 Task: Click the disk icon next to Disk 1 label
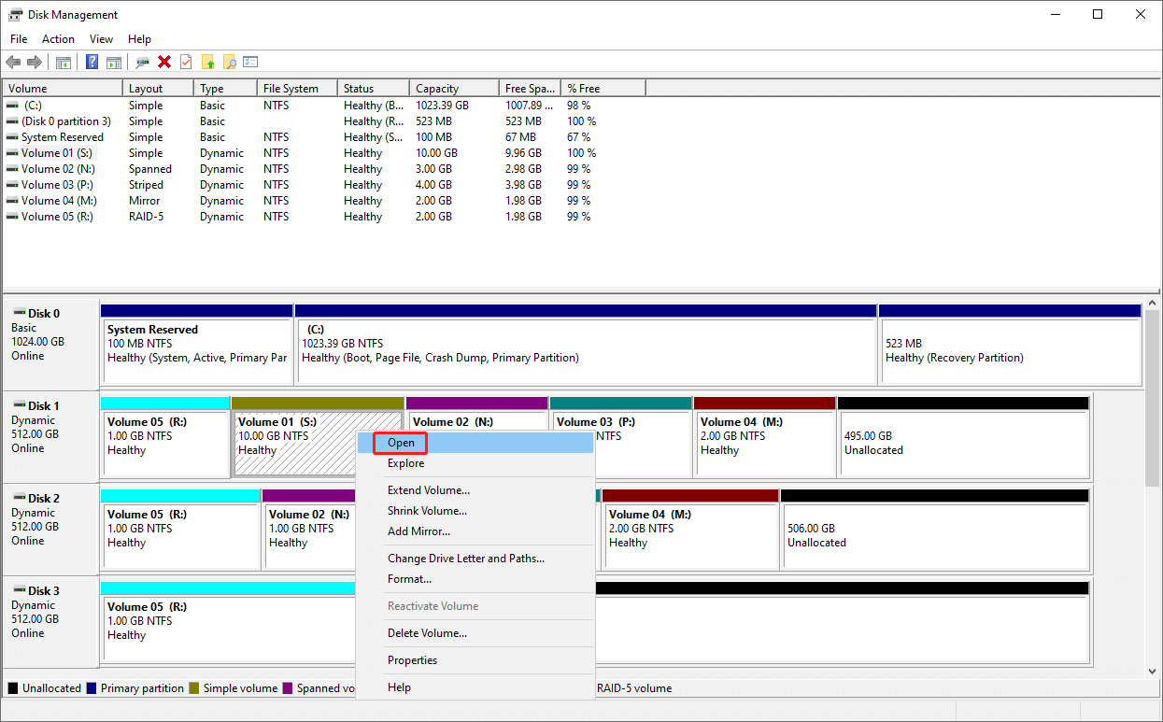[x=19, y=406]
